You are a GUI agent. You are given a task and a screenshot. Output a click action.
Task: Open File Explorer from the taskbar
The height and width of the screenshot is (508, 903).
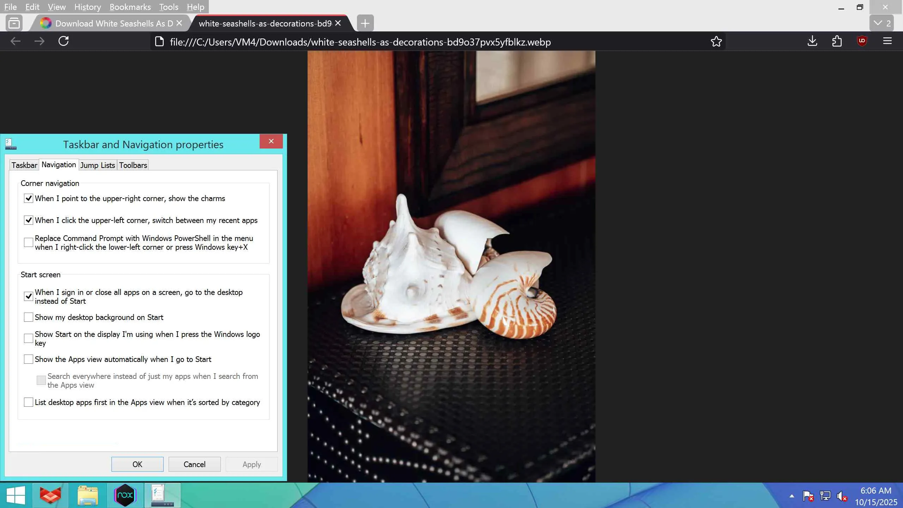87,495
